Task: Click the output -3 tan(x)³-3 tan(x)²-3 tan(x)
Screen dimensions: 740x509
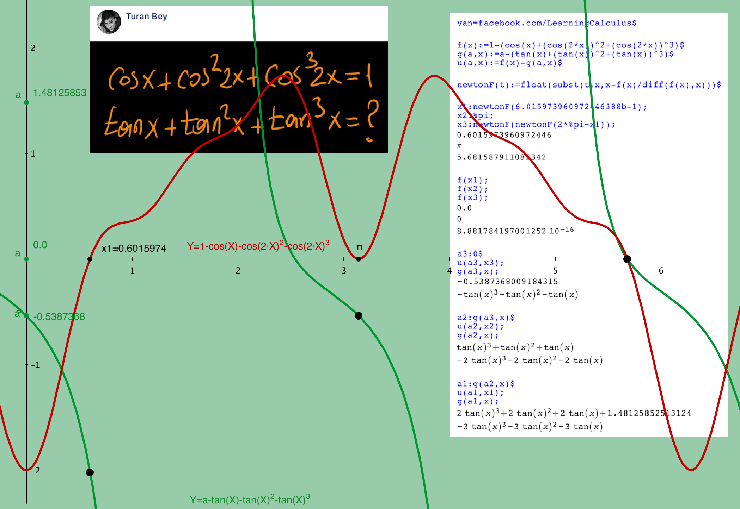Action: coord(530,426)
